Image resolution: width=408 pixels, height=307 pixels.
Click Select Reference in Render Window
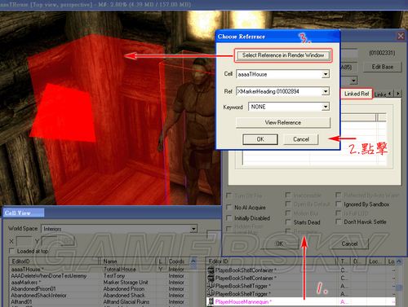283,55
